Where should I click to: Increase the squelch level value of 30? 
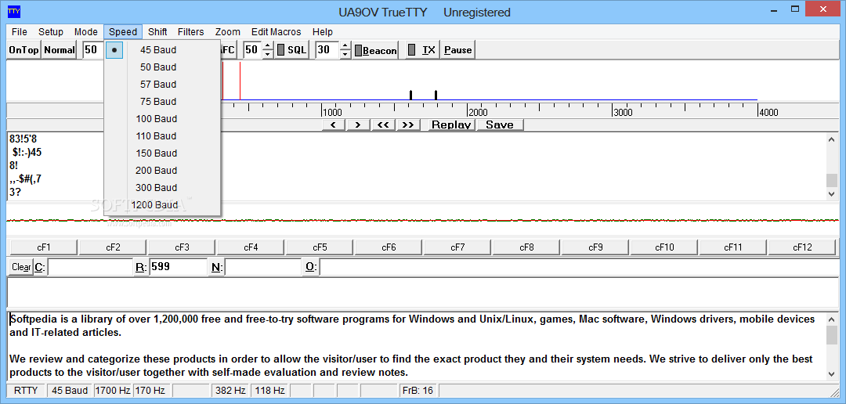[x=345, y=46]
